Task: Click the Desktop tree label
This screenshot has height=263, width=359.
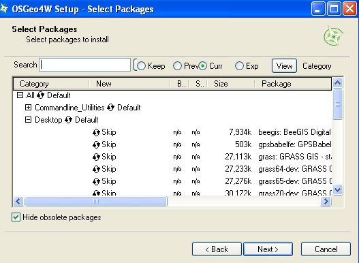Action: click(x=48, y=120)
